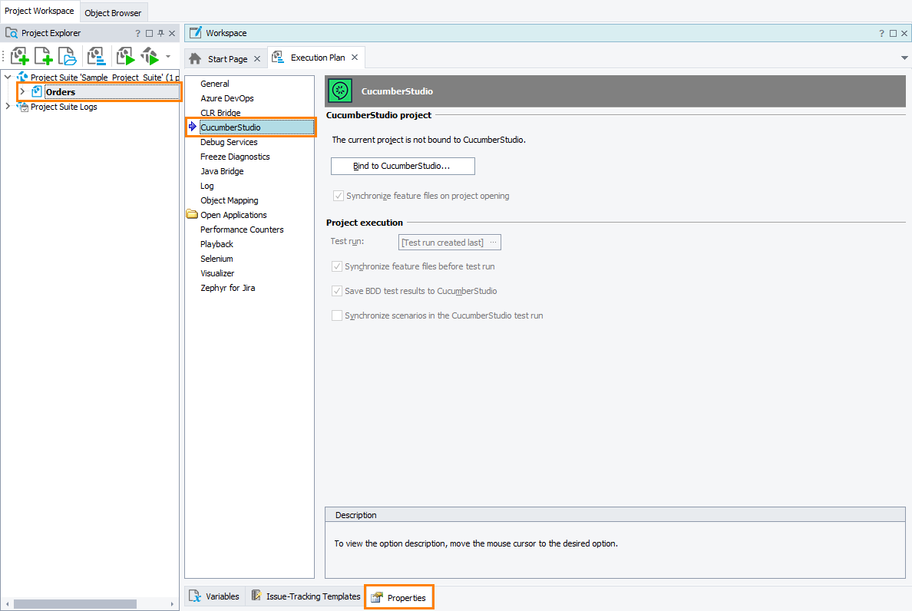Toggle Save BDD test results to CucumberStudio

337,291
